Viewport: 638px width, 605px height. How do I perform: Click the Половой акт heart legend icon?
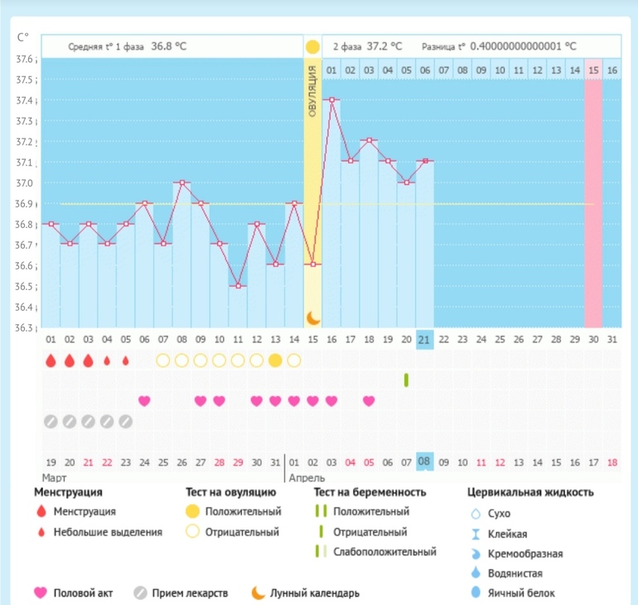[39, 593]
